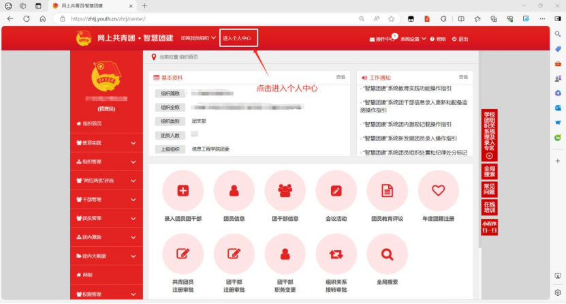Screen dimensions: 566x304
Task: Click 全局搜索 floating side button
Action: tap(489, 172)
